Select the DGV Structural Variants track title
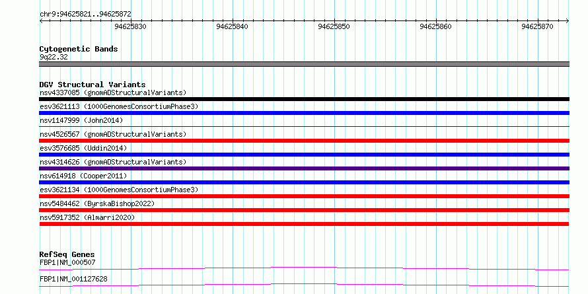The width and height of the screenshot is (588, 294). point(92,85)
